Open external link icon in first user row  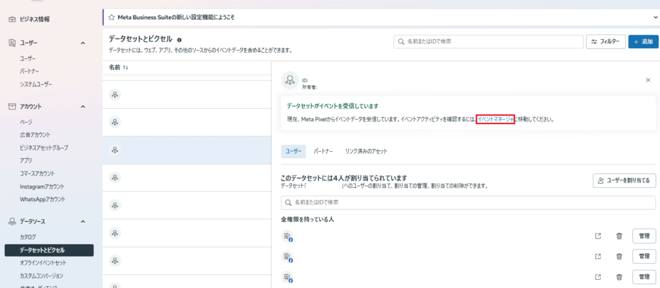tap(597, 236)
